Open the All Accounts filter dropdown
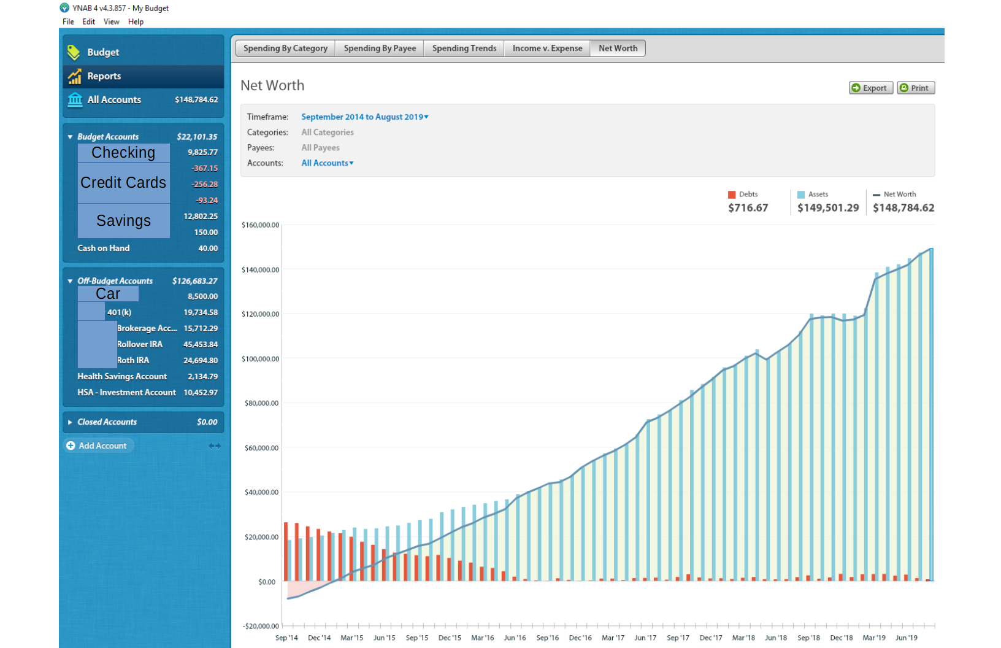 (327, 163)
